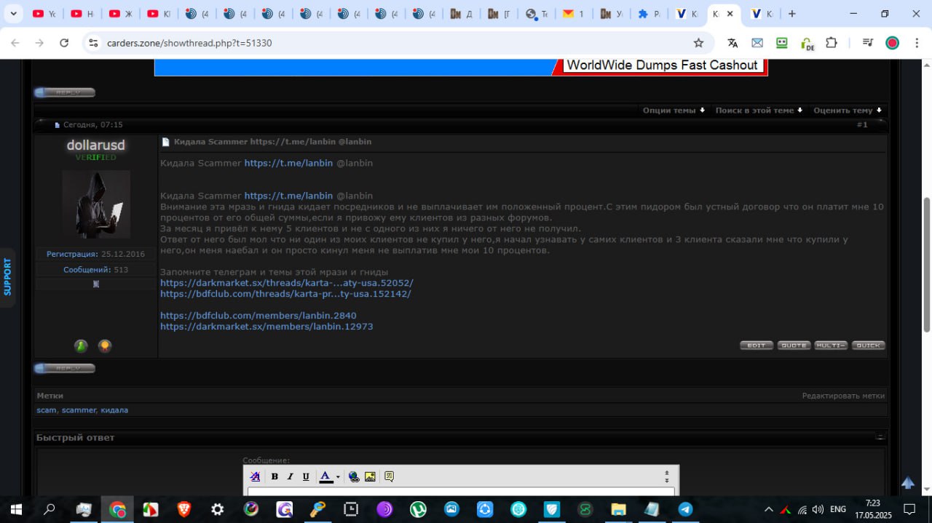The image size is (932, 523).
Task: Click the insert image icon
Action: pos(370,476)
